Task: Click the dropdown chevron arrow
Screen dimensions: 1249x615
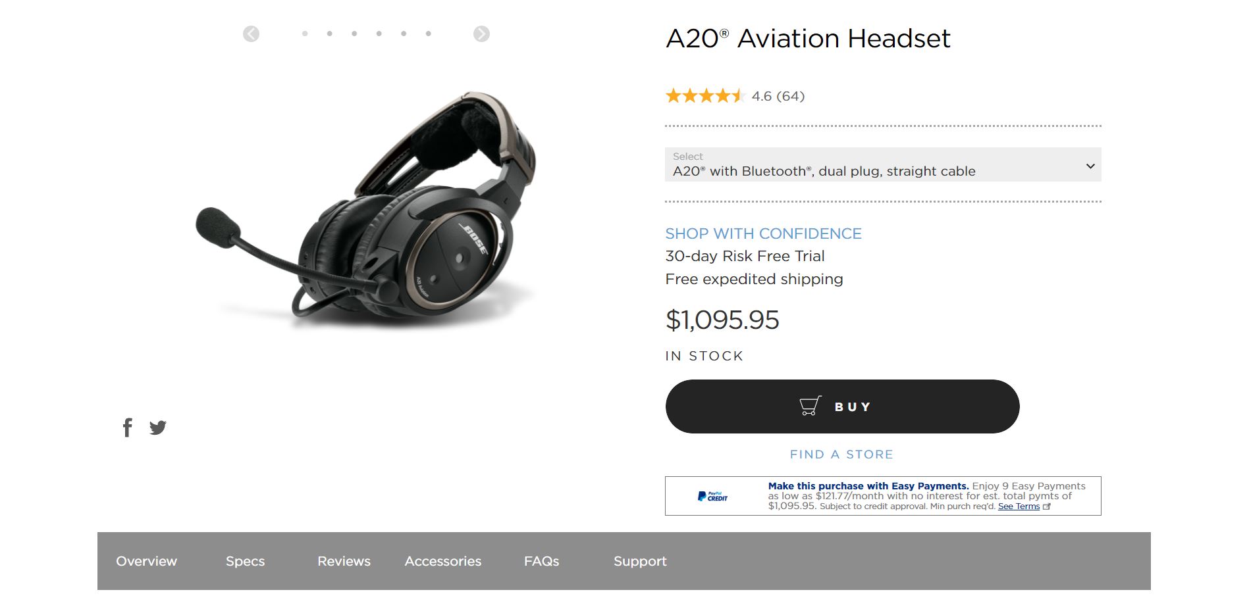Action: click(1090, 166)
